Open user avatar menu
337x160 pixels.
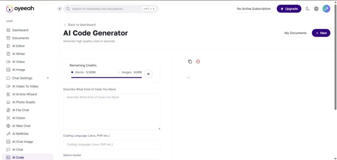[x=326, y=9]
